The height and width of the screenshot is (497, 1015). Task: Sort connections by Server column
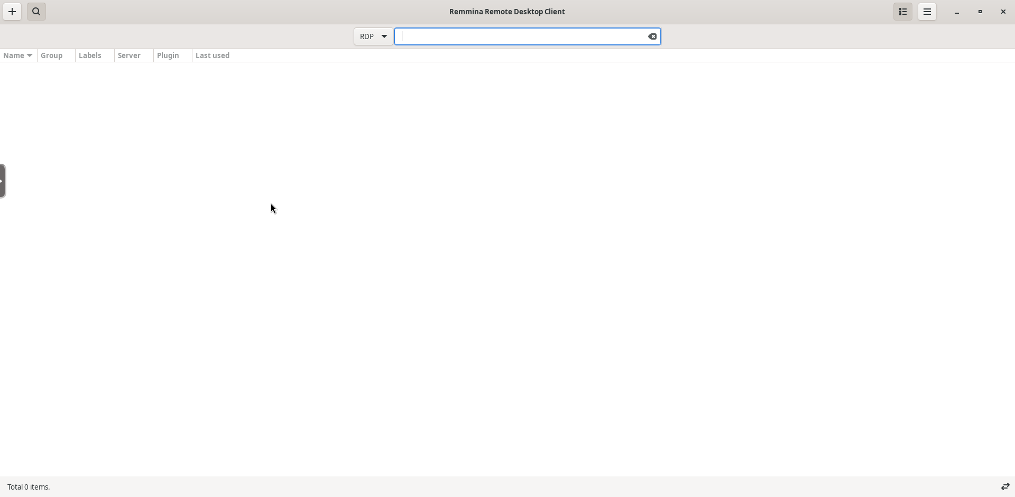point(134,55)
